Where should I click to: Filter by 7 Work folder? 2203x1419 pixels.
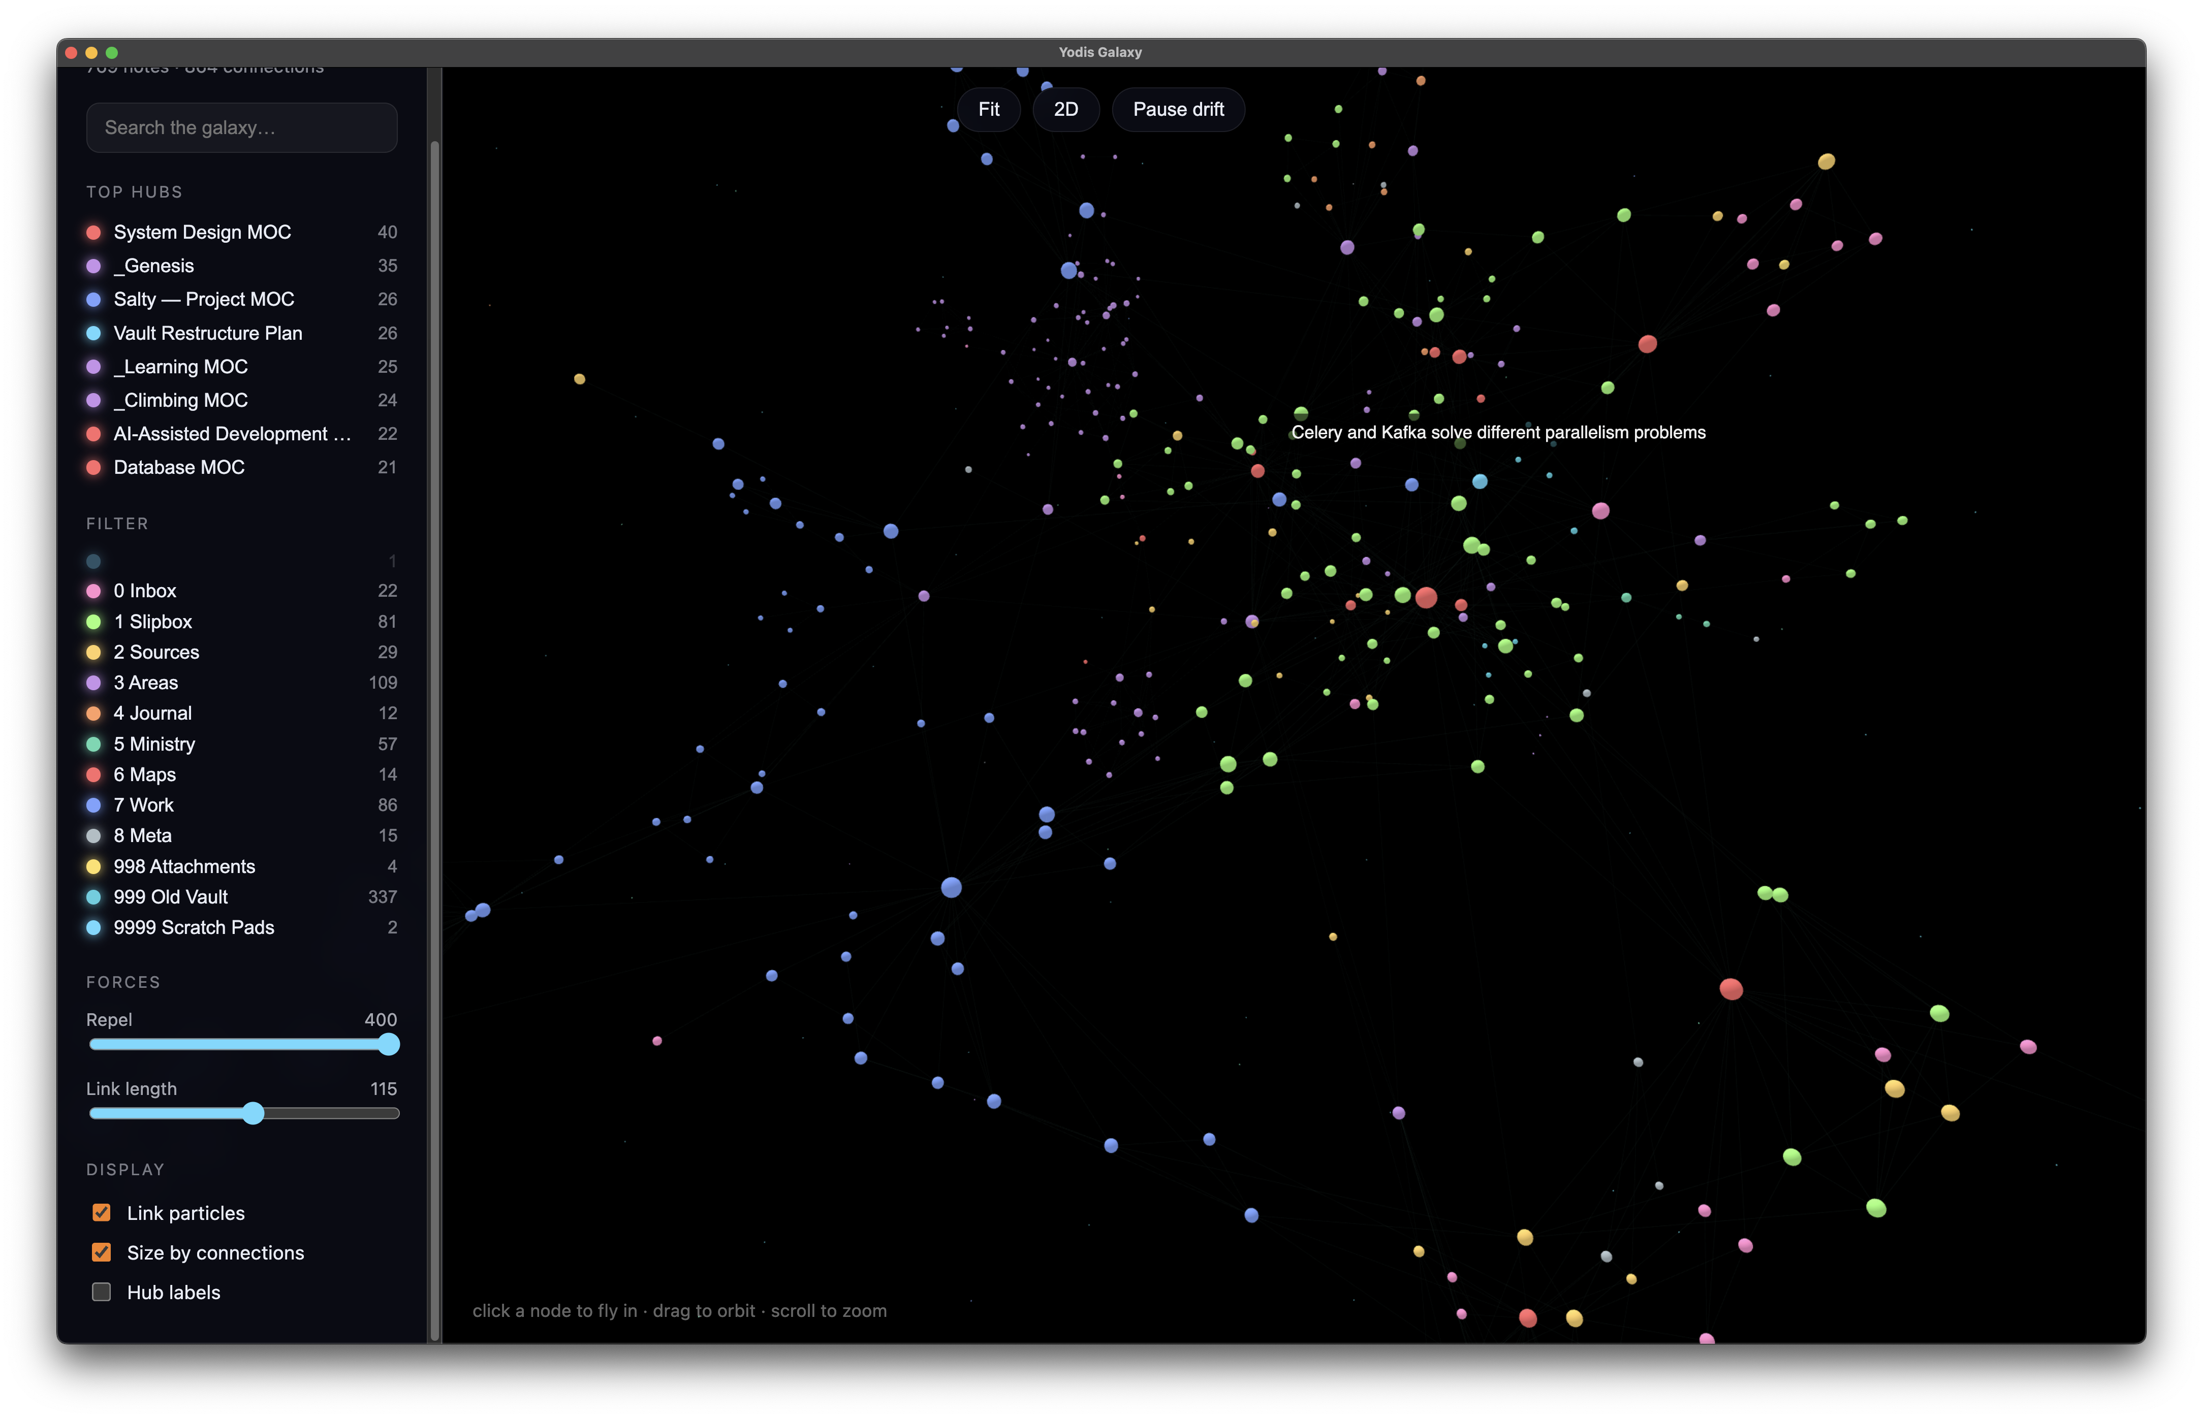[x=241, y=805]
